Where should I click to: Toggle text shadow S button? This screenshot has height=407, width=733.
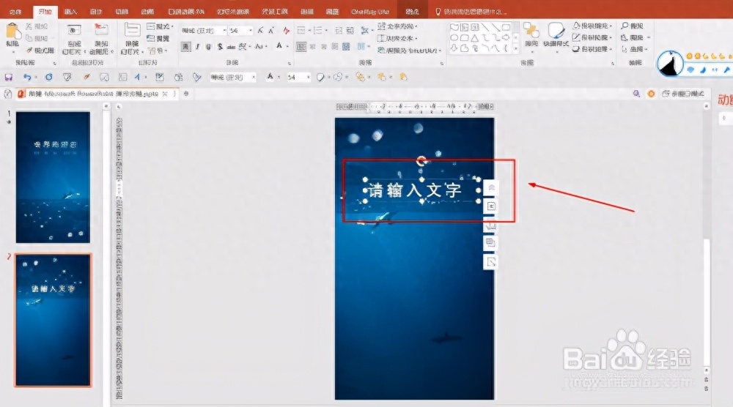220,47
